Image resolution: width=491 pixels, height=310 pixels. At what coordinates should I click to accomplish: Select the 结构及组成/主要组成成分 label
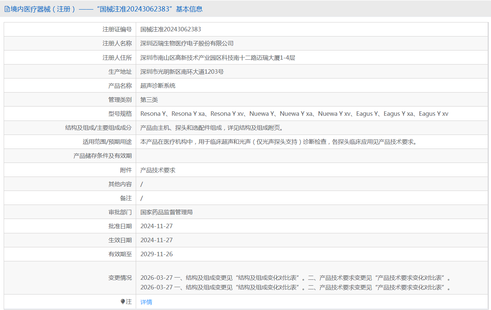[98, 128]
